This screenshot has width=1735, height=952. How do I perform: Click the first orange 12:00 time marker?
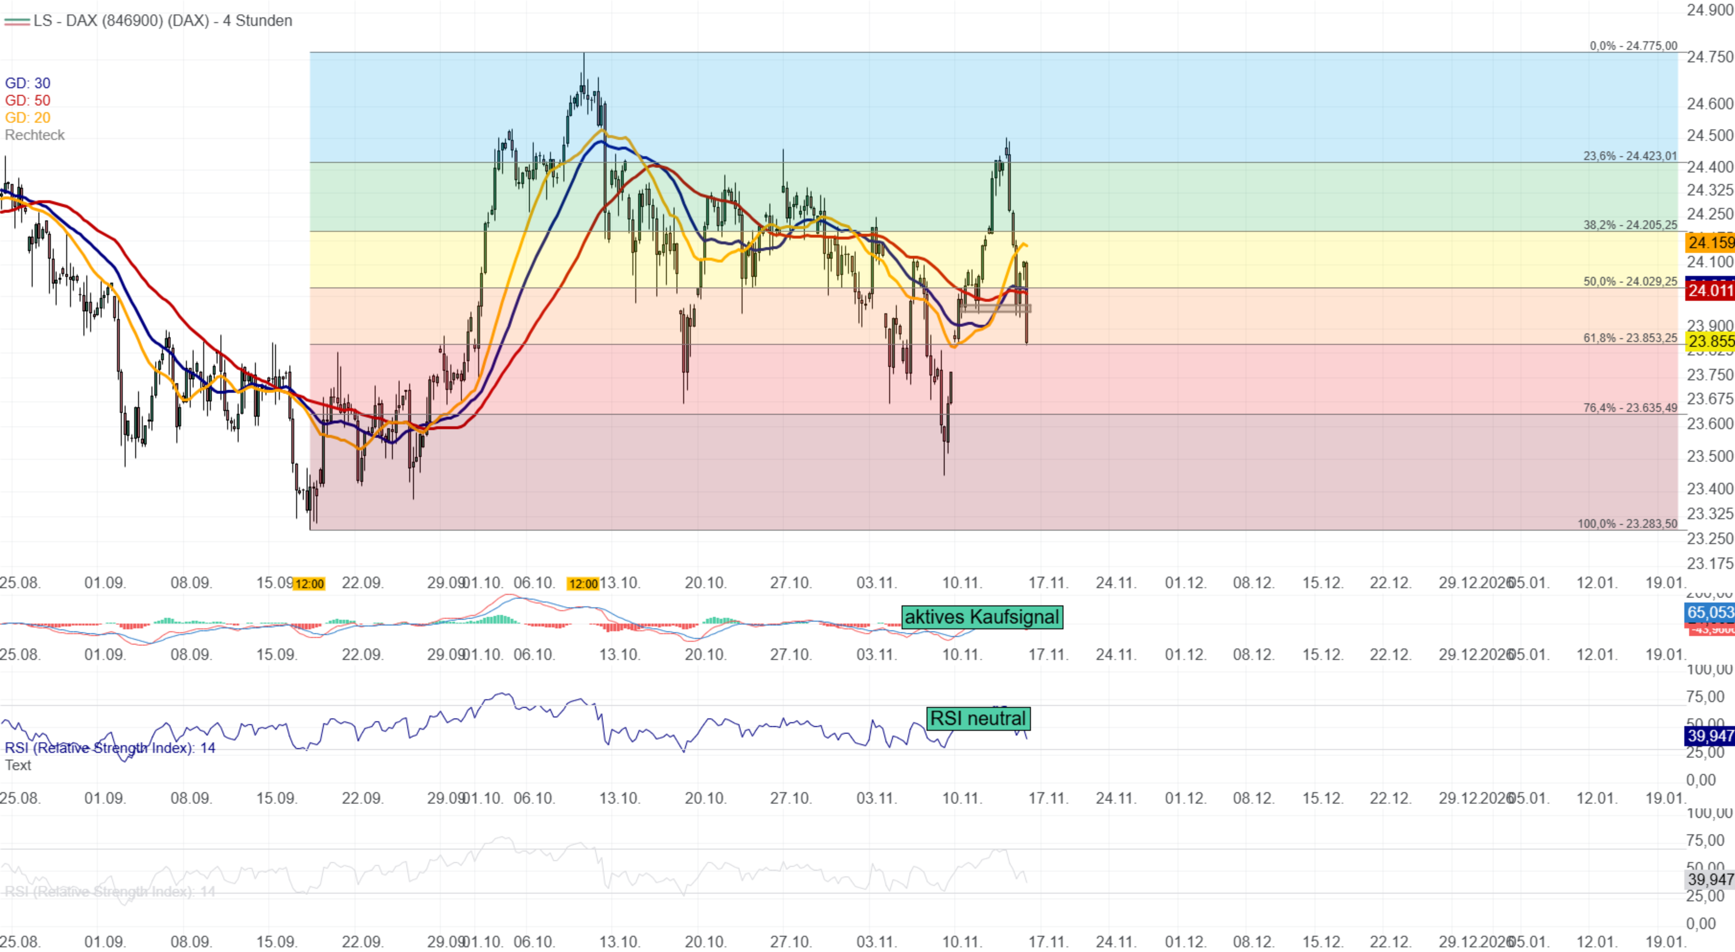[309, 584]
